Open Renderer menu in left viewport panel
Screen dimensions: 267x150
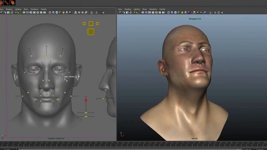pos(34,9)
